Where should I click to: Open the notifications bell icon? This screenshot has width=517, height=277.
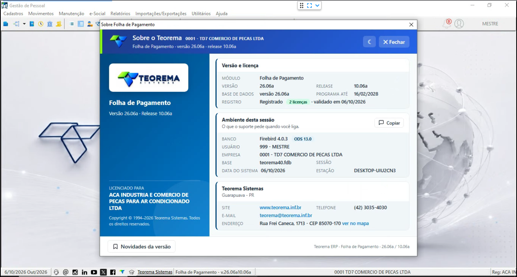point(447,24)
